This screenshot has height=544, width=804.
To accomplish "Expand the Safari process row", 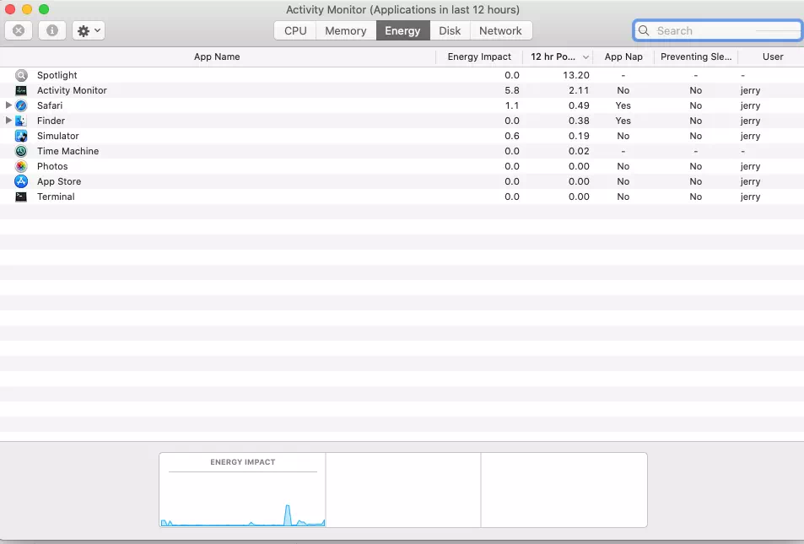I will pos(8,105).
